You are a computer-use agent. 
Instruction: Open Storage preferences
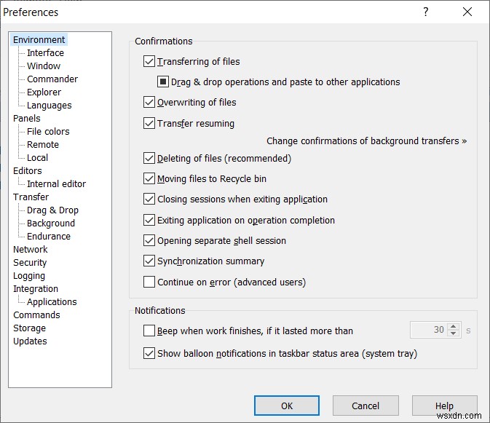pyautogui.click(x=29, y=328)
